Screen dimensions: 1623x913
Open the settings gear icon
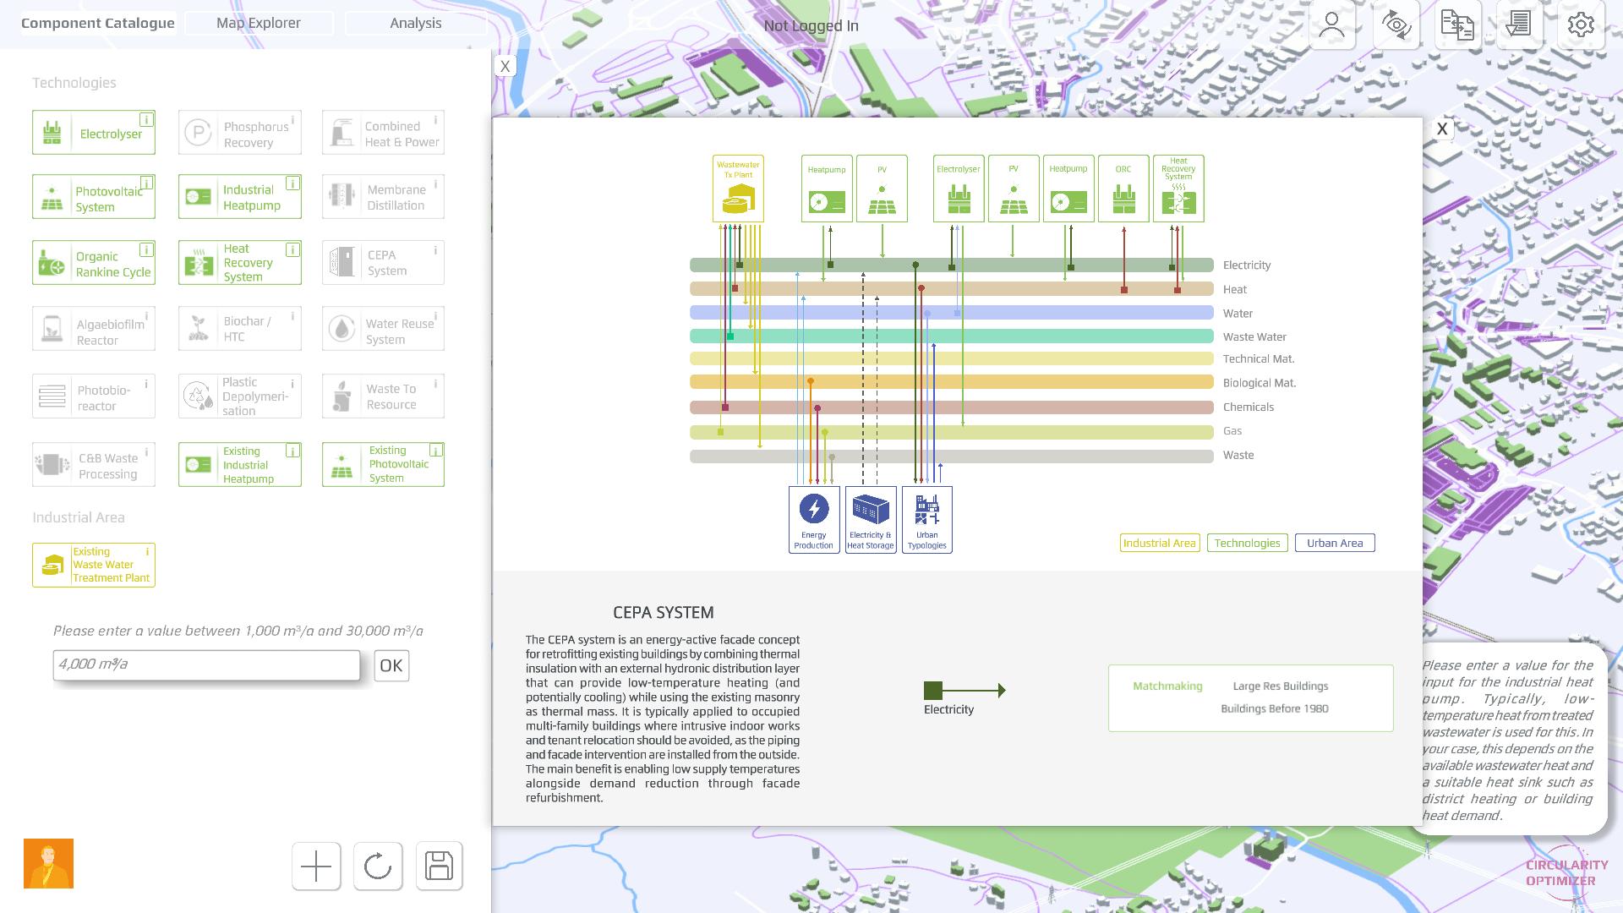(x=1580, y=25)
